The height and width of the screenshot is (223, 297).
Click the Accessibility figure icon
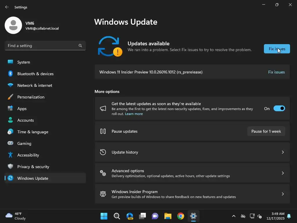(10, 155)
